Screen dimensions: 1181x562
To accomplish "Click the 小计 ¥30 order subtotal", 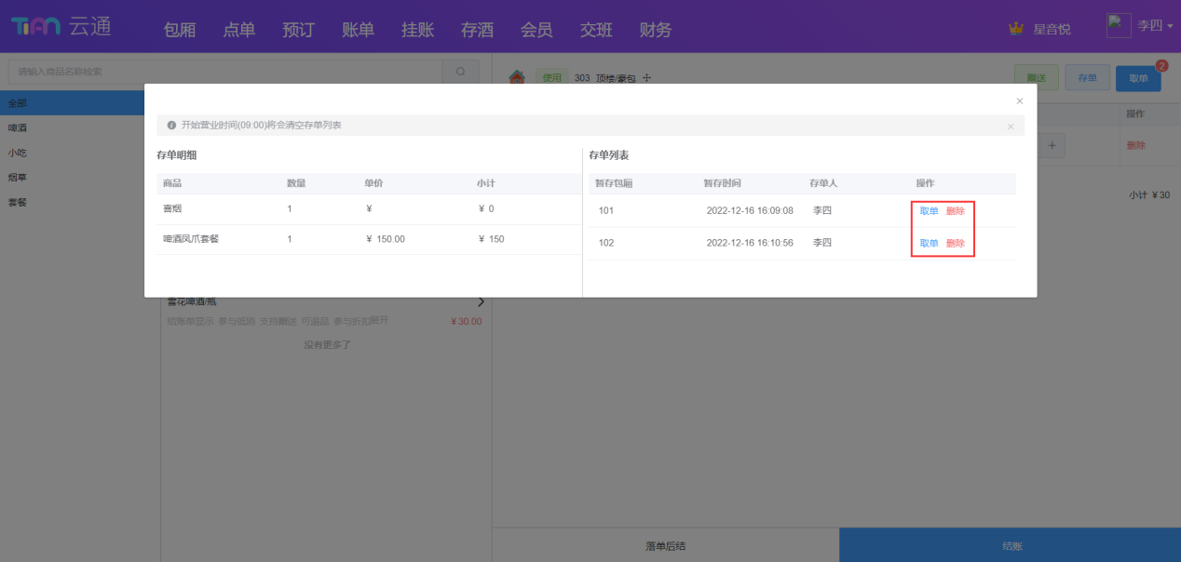I will point(1149,195).
